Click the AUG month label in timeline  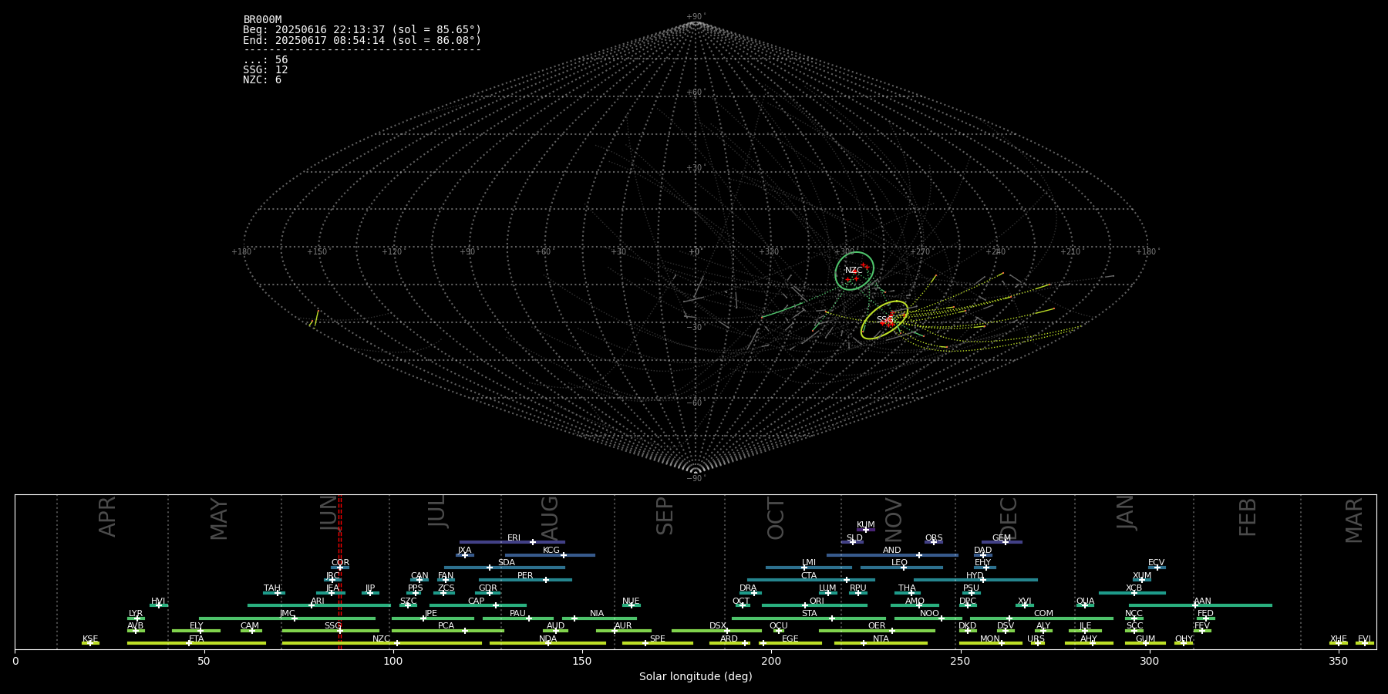point(550,517)
